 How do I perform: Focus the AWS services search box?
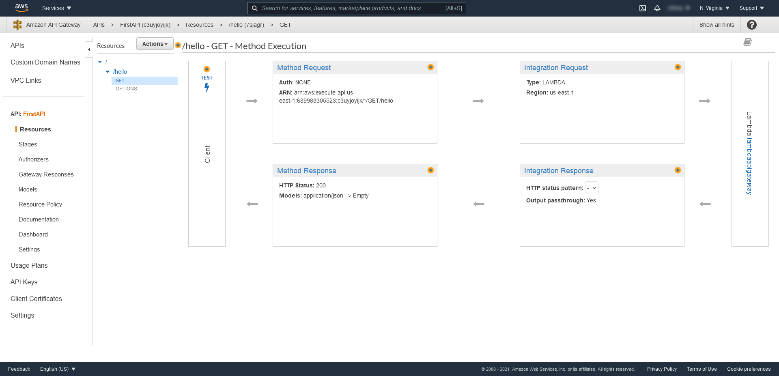[x=357, y=8]
